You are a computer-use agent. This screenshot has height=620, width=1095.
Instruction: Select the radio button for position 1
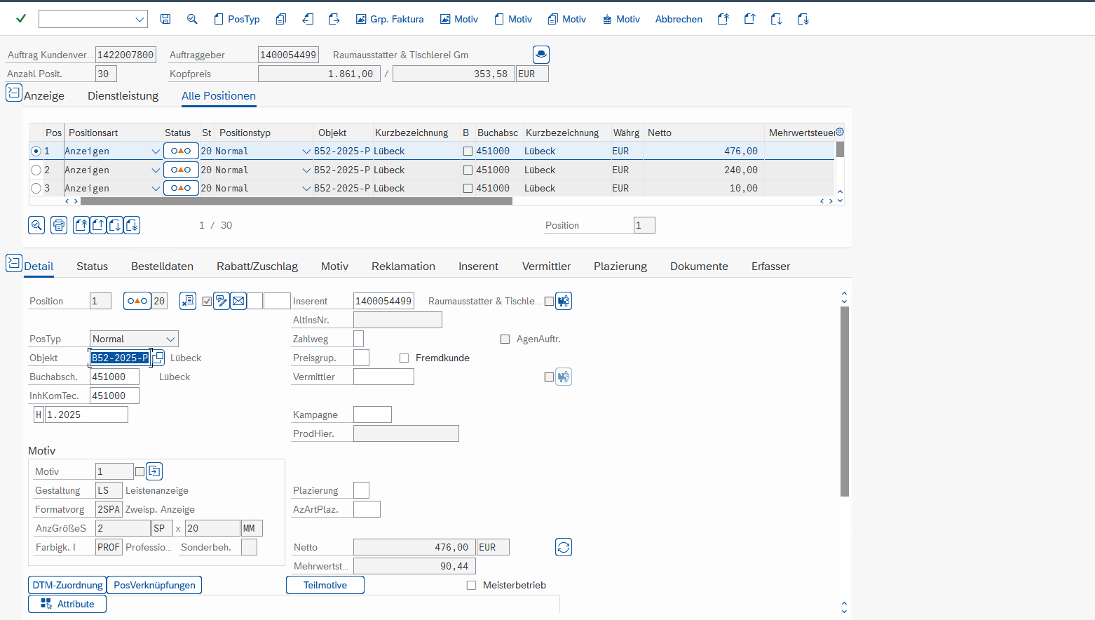tap(36, 151)
